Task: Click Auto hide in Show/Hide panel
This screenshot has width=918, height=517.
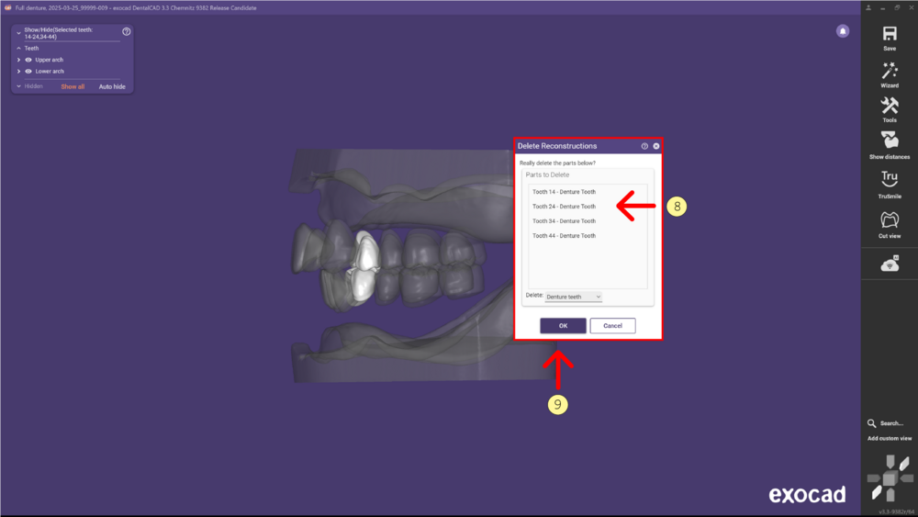Action: coord(112,86)
